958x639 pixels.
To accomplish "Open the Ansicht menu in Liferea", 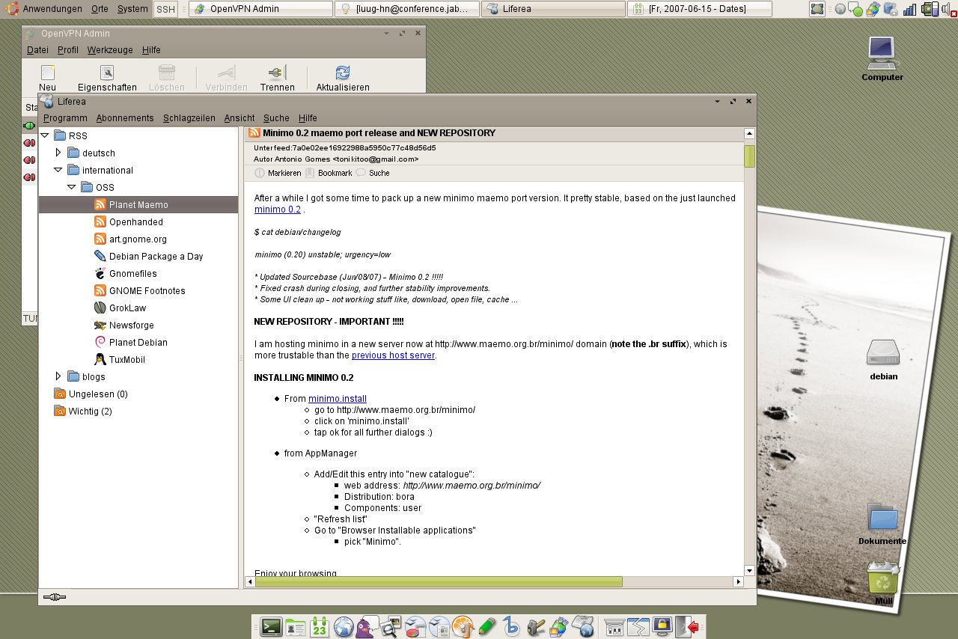I will tap(239, 118).
